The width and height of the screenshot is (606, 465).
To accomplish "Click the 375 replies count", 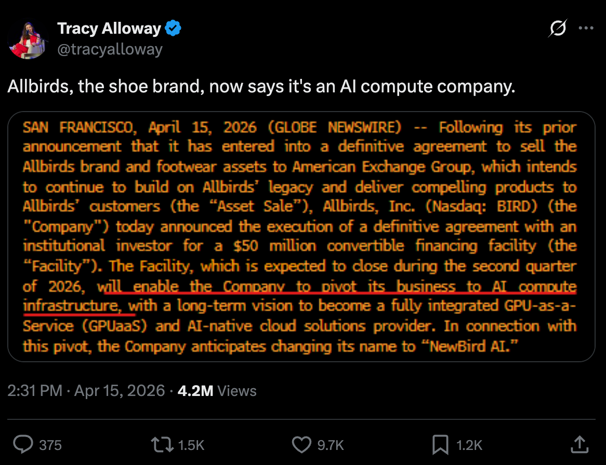I will [x=50, y=445].
